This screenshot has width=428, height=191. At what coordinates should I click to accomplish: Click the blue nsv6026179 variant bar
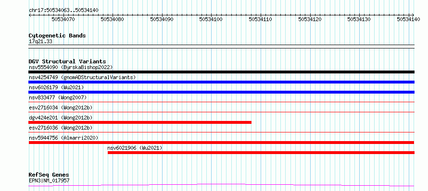coord(221,92)
